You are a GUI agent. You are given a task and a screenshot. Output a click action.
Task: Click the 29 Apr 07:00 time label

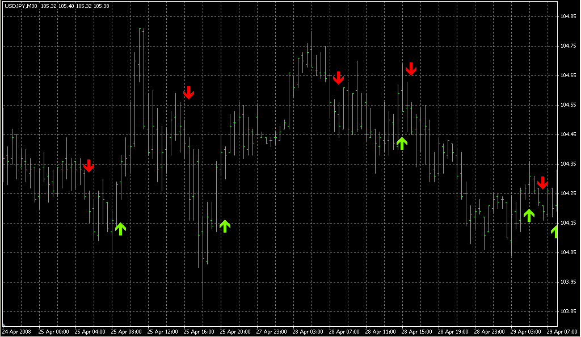click(x=562, y=332)
